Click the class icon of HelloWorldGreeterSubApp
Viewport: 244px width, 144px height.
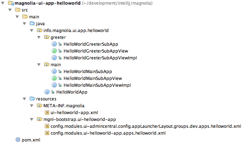pos(54,44)
